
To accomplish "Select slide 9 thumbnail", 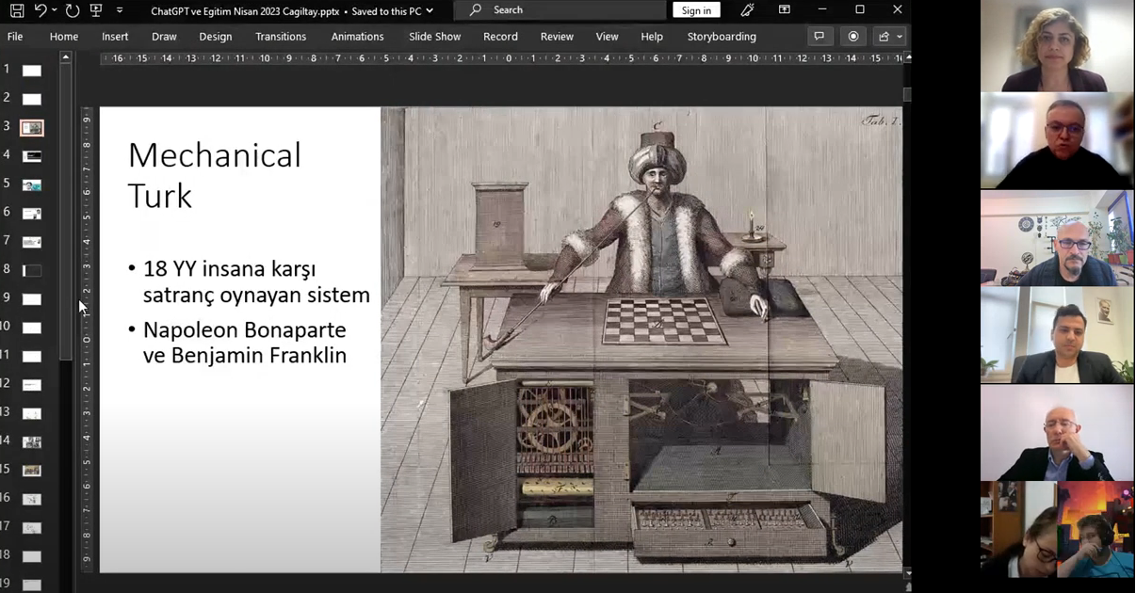I will (x=32, y=299).
